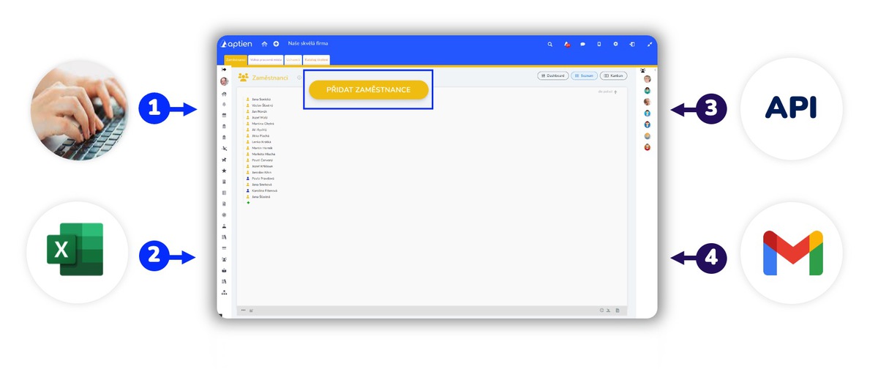Click company name Naše skvělá firma
878x372 pixels.
tap(308, 44)
